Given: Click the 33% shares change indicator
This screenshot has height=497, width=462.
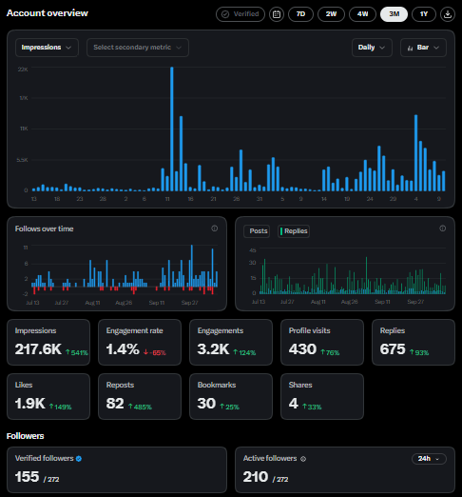Looking at the screenshot, I should click(312, 407).
